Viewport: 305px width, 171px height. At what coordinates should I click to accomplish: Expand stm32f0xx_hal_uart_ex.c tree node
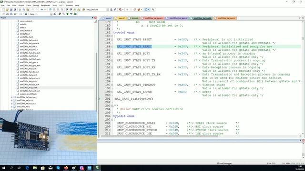tap(11, 97)
